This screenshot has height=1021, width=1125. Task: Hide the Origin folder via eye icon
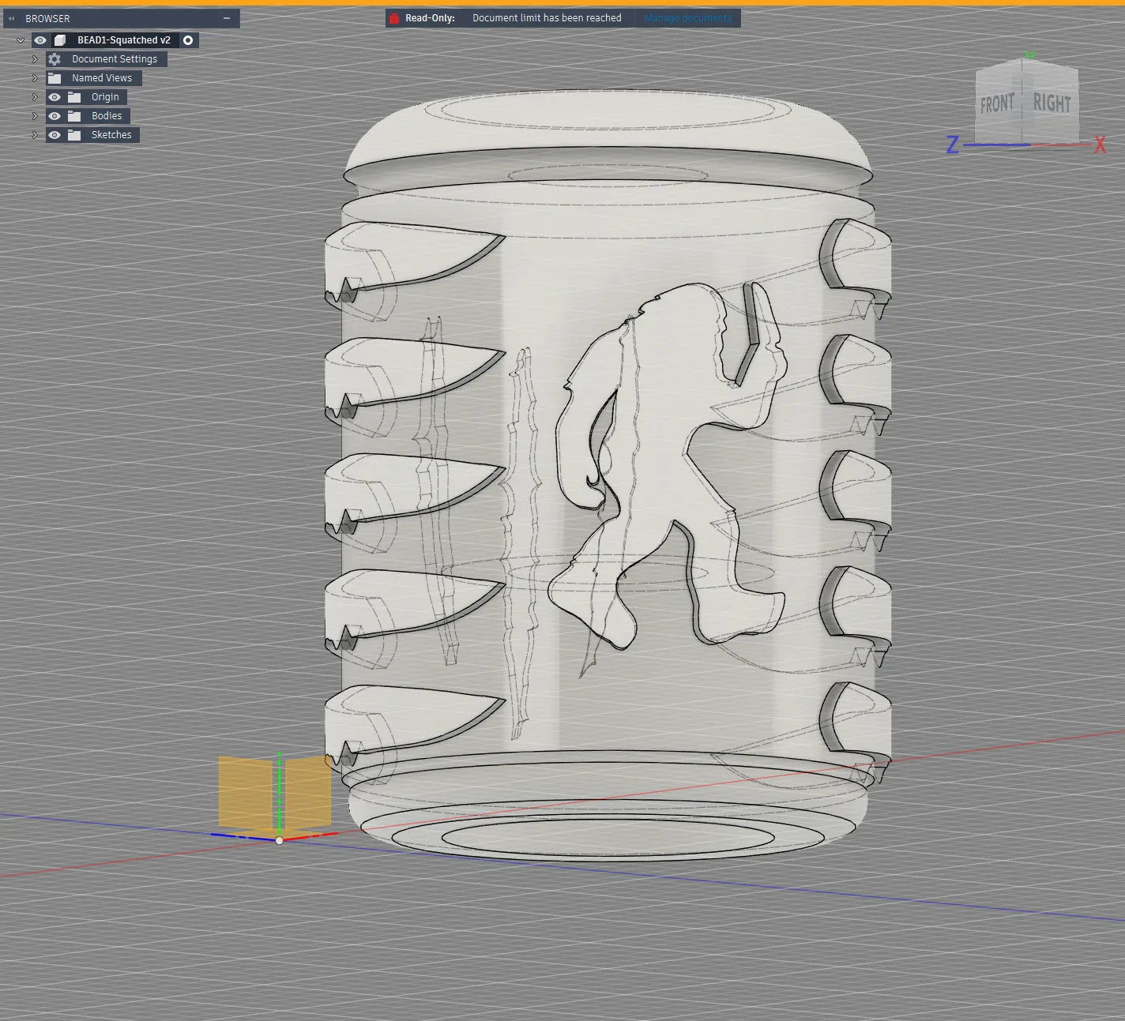55,97
